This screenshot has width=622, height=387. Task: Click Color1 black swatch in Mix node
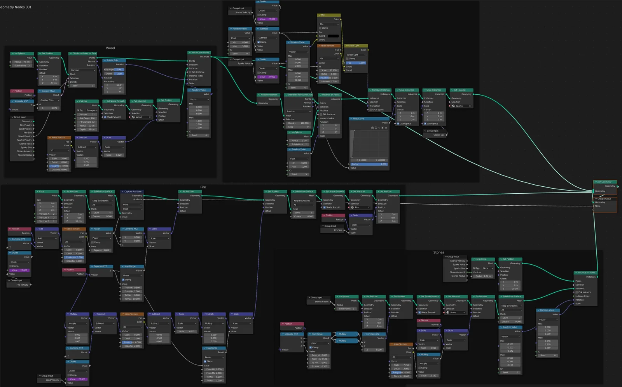pos(333,36)
